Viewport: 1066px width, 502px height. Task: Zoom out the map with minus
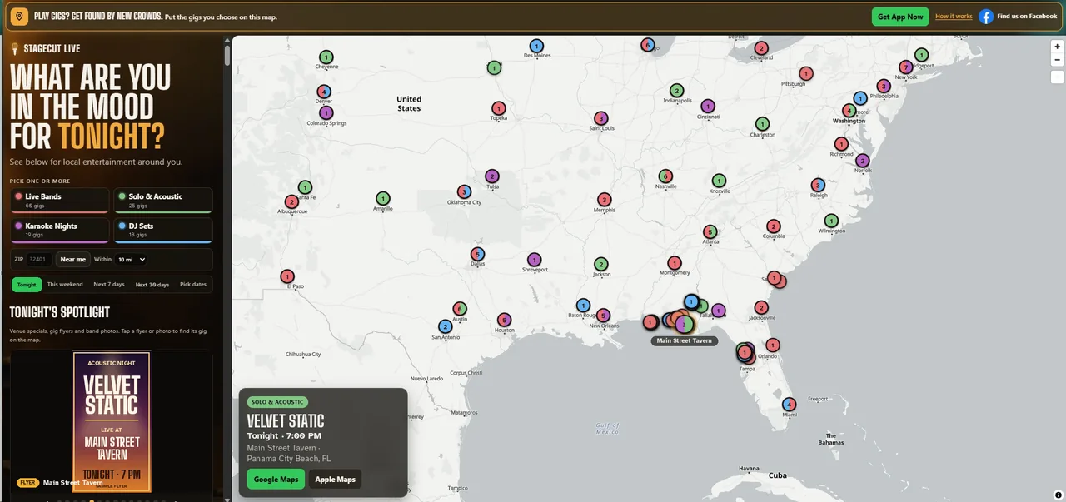[1057, 60]
